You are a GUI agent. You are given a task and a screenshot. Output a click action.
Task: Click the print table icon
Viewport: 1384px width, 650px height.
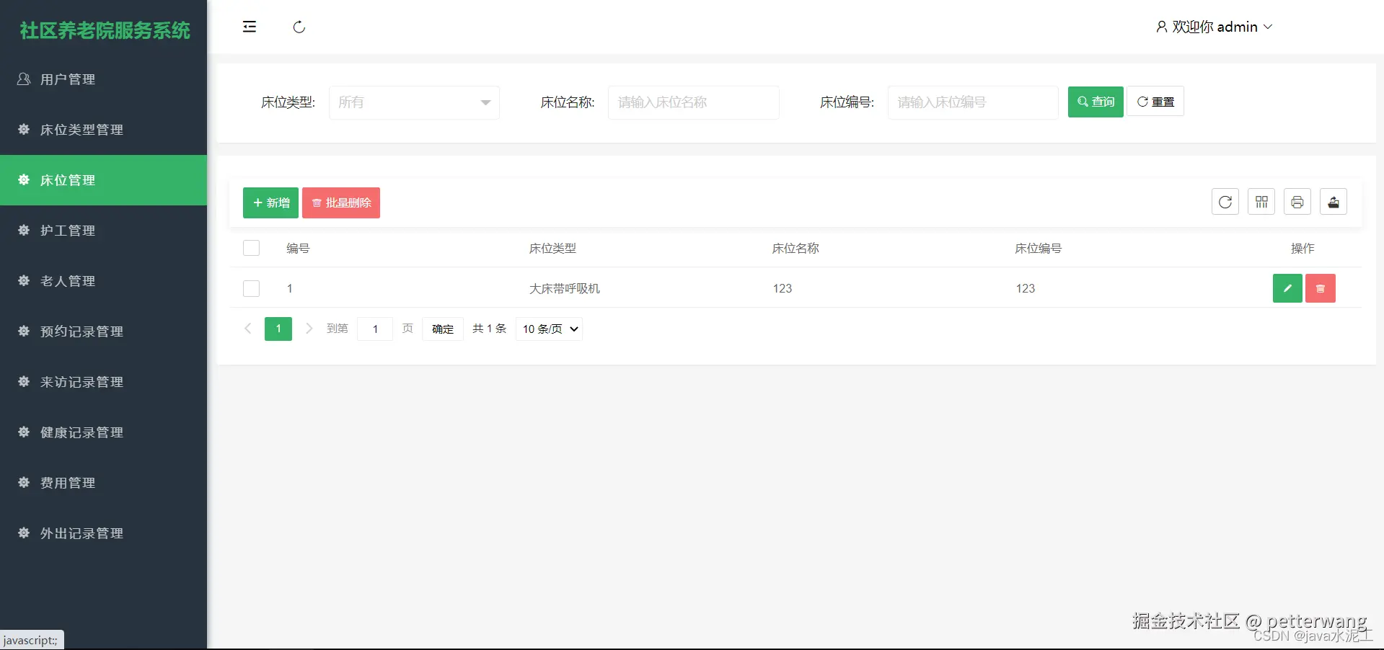click(x=1297, y=201)
